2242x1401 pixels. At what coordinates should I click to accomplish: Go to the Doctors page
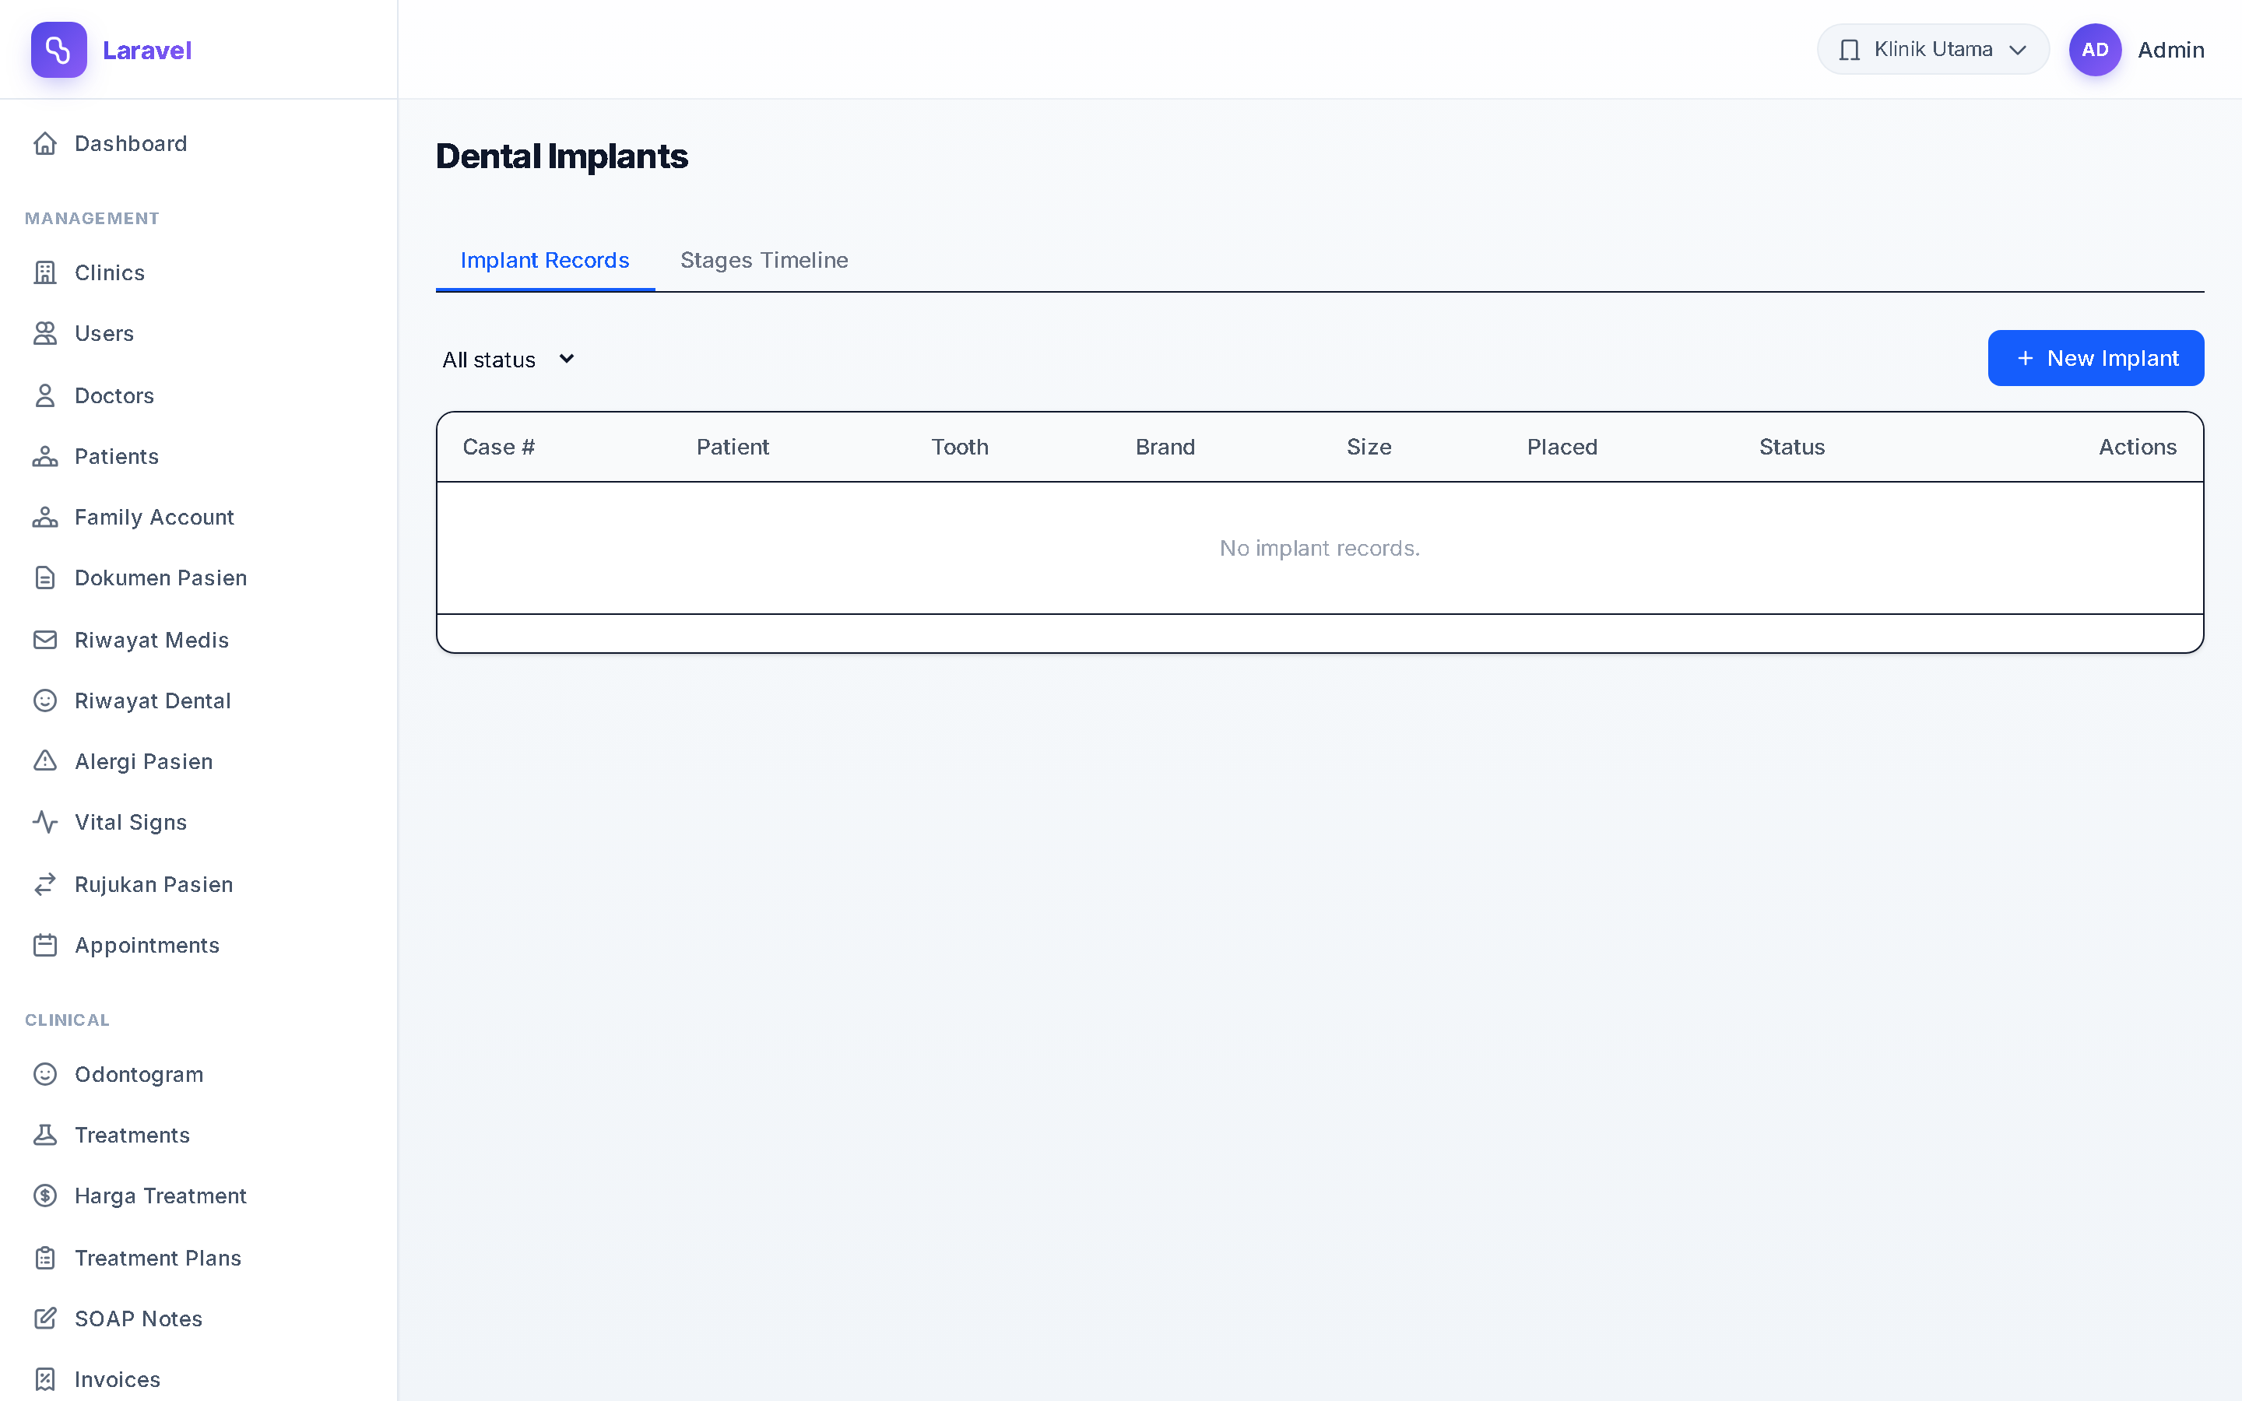tap(199, 395)
